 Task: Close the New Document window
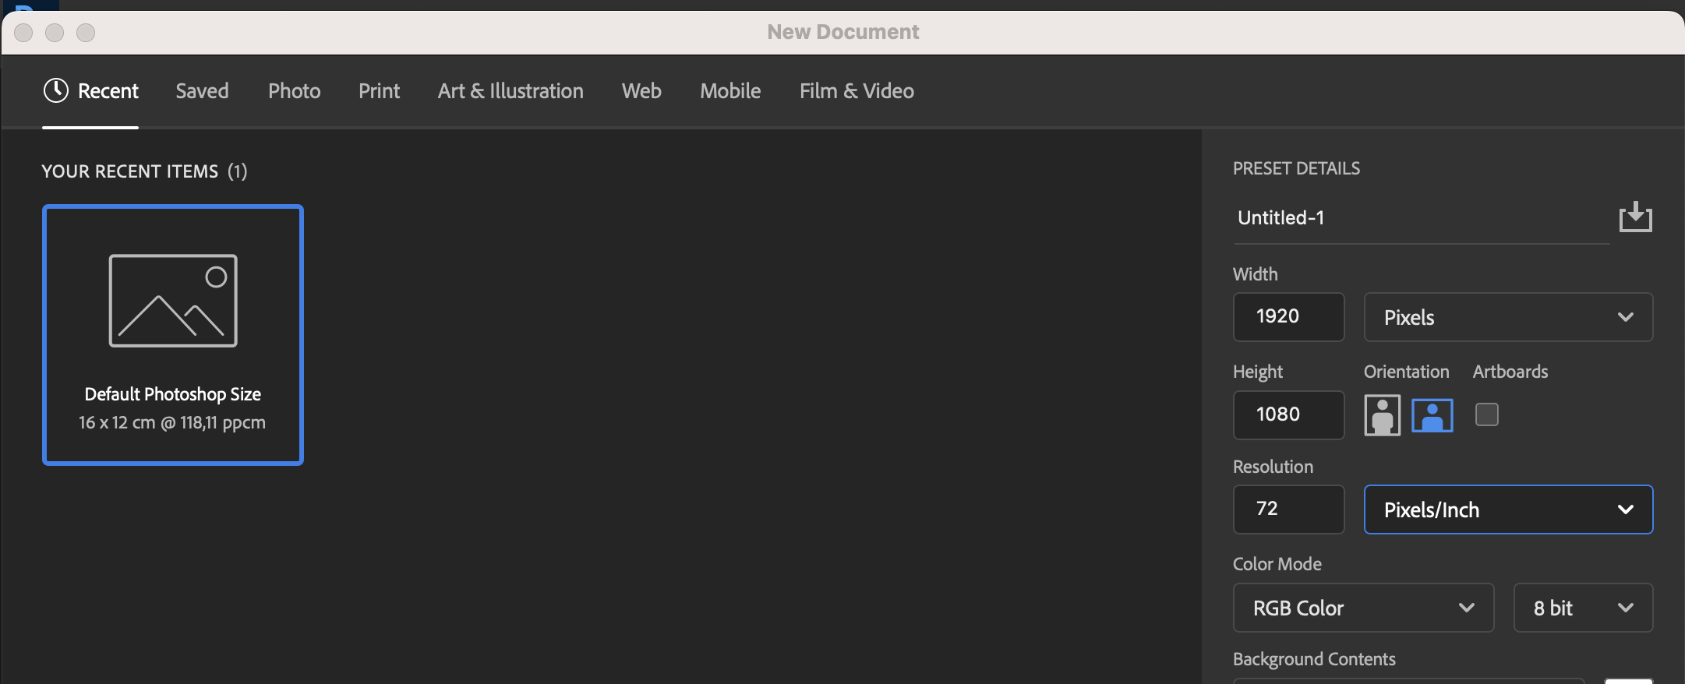pyautogui.click(x=23, y=32)
